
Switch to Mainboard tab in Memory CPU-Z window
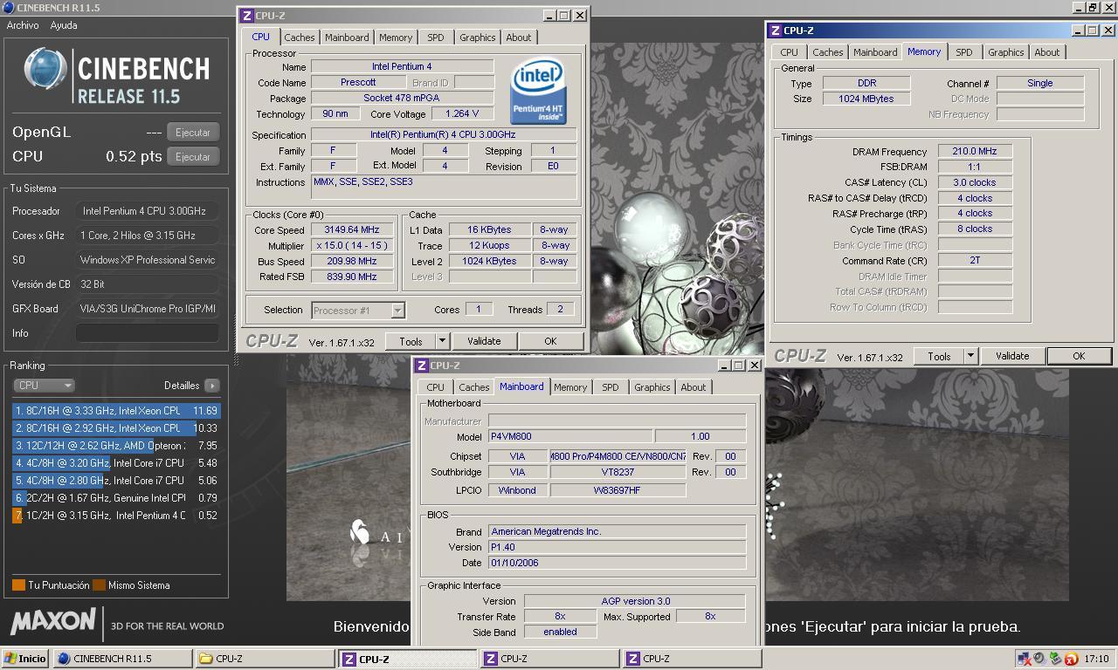(875, 52)
